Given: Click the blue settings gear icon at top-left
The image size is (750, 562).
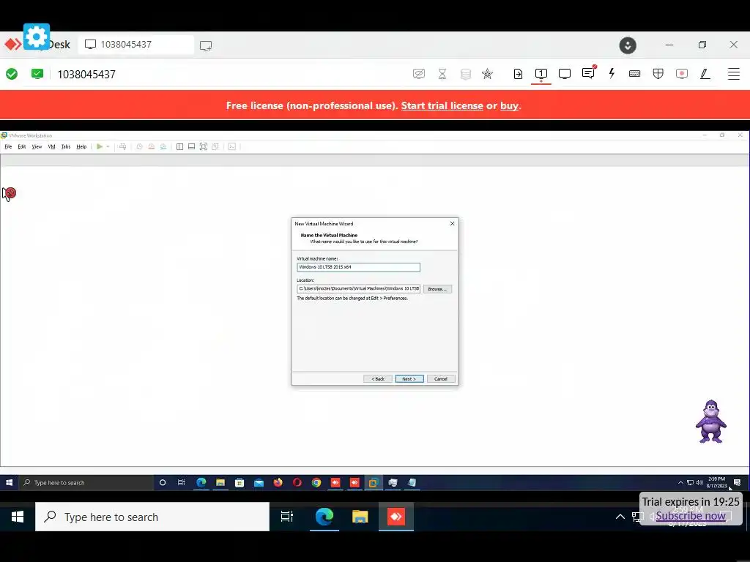Looking at the screenshot, I should 37,37.
